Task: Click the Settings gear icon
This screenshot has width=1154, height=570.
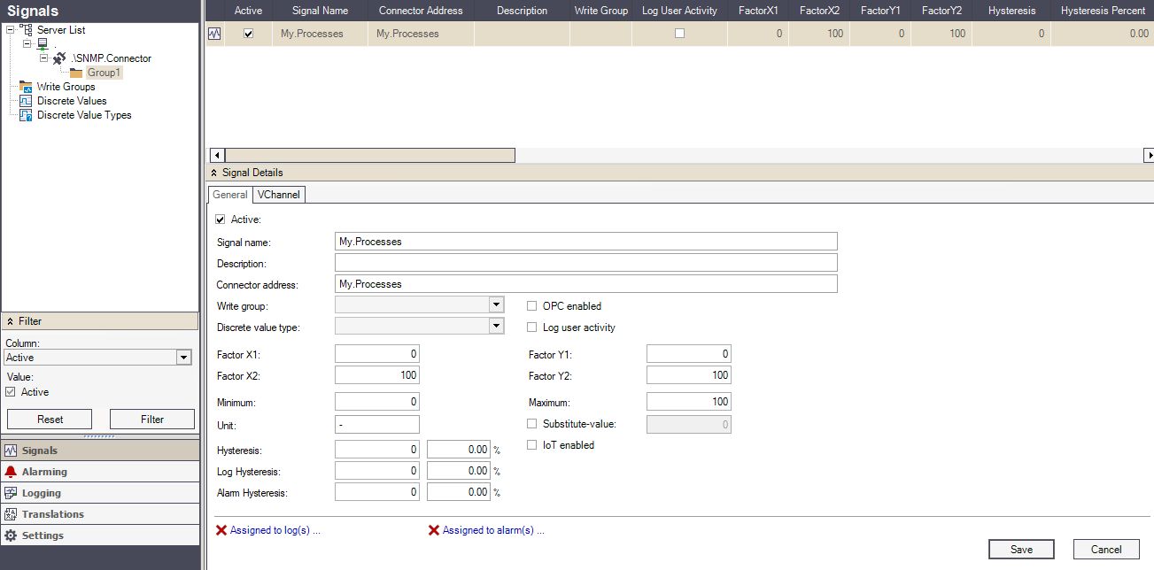Action: click(x=12, y=535)
